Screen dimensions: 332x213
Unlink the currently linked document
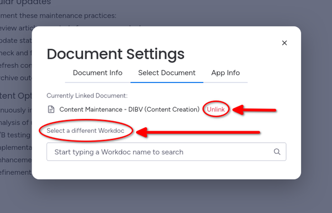click(216, 110)
